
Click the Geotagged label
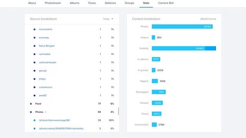pos(142,92)
